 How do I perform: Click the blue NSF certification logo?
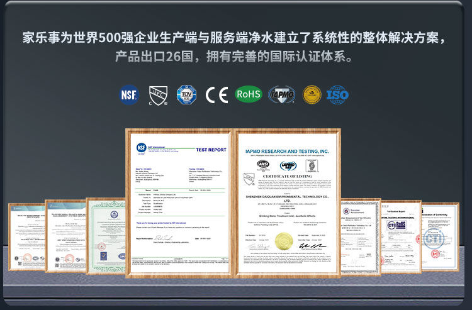128,95
